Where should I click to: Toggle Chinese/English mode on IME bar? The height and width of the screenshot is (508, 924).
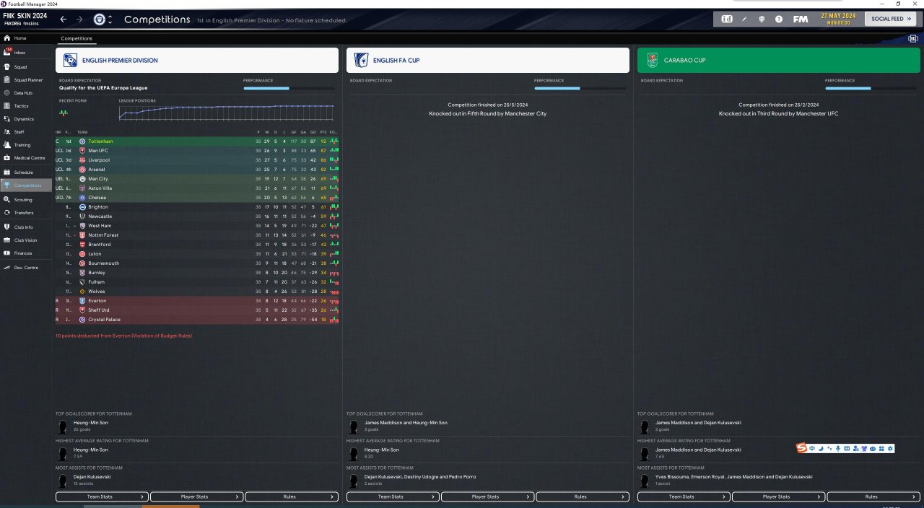tap(812, 449)
